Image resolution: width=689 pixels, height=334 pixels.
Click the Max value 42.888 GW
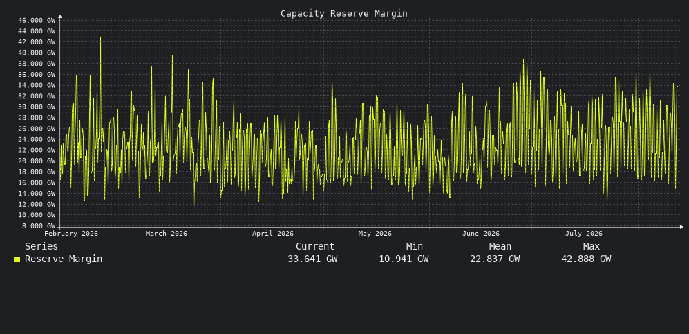pos(586,259)
